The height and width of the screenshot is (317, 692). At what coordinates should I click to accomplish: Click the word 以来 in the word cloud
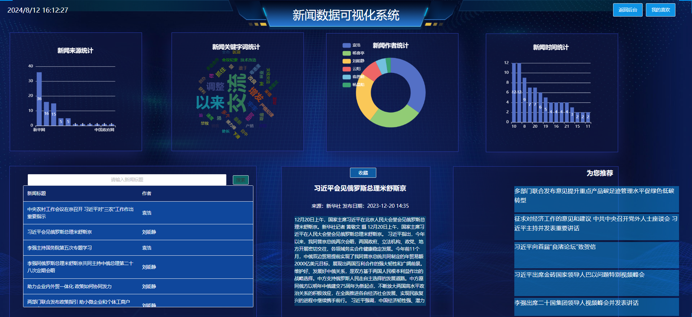coord(210,103)
